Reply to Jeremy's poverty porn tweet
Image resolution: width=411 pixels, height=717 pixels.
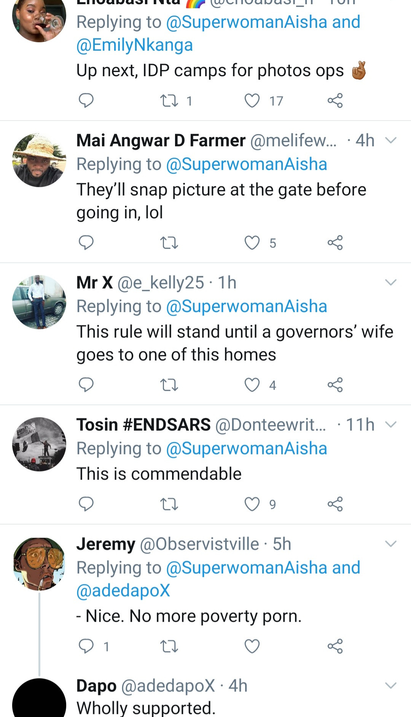click(x=86, y=646)
